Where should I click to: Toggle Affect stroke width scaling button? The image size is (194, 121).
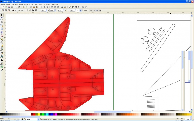tap(90, 10)
